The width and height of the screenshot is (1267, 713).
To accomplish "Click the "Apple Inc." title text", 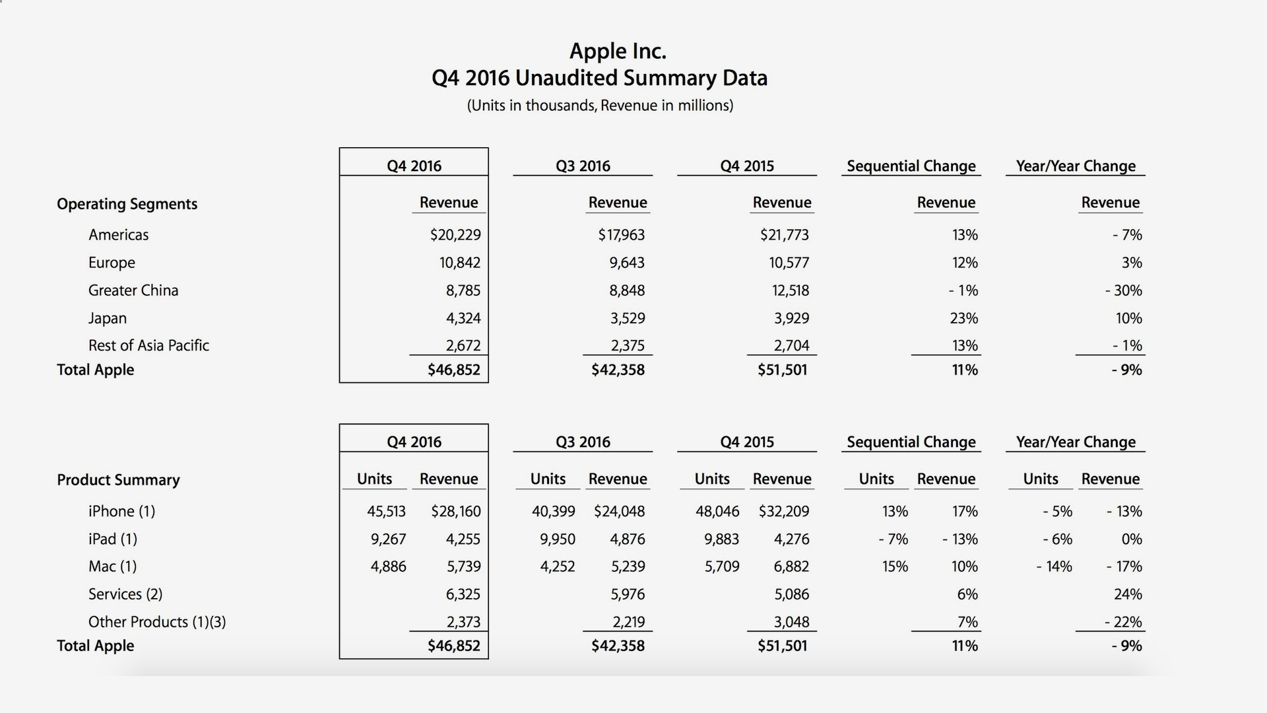I will 618,51.
